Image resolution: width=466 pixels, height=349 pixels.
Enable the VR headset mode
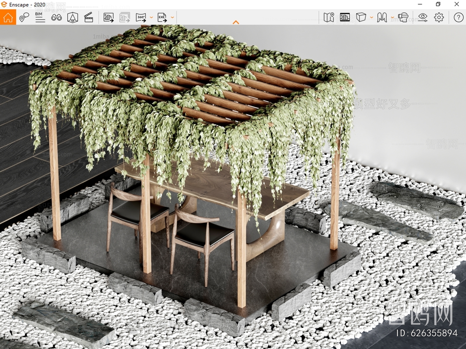click(403, 17)
